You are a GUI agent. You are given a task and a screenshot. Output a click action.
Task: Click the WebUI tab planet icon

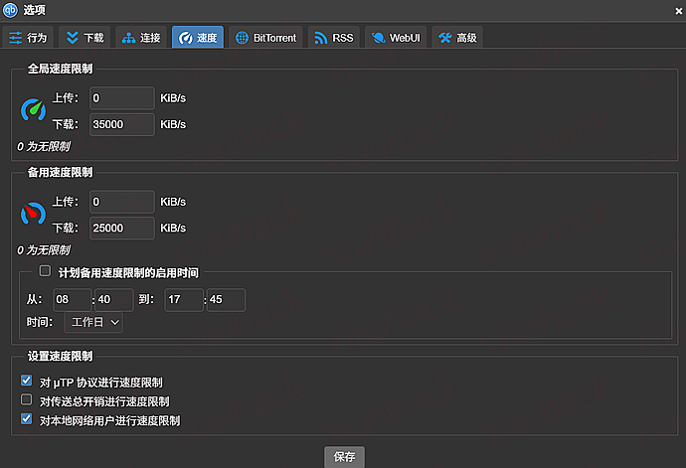click(x=378, y=38)
